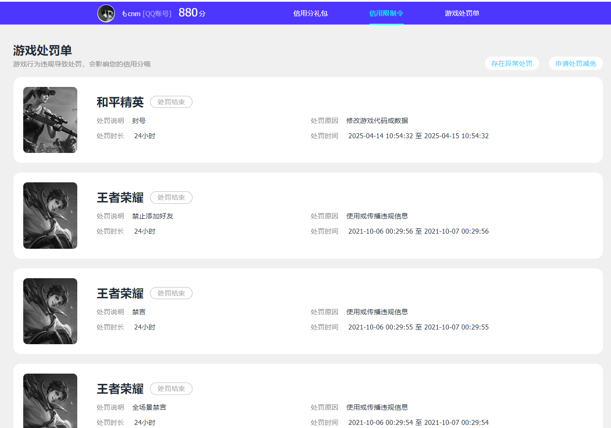
Task: Click the 和平精英 game title
Action: point(120,102)
